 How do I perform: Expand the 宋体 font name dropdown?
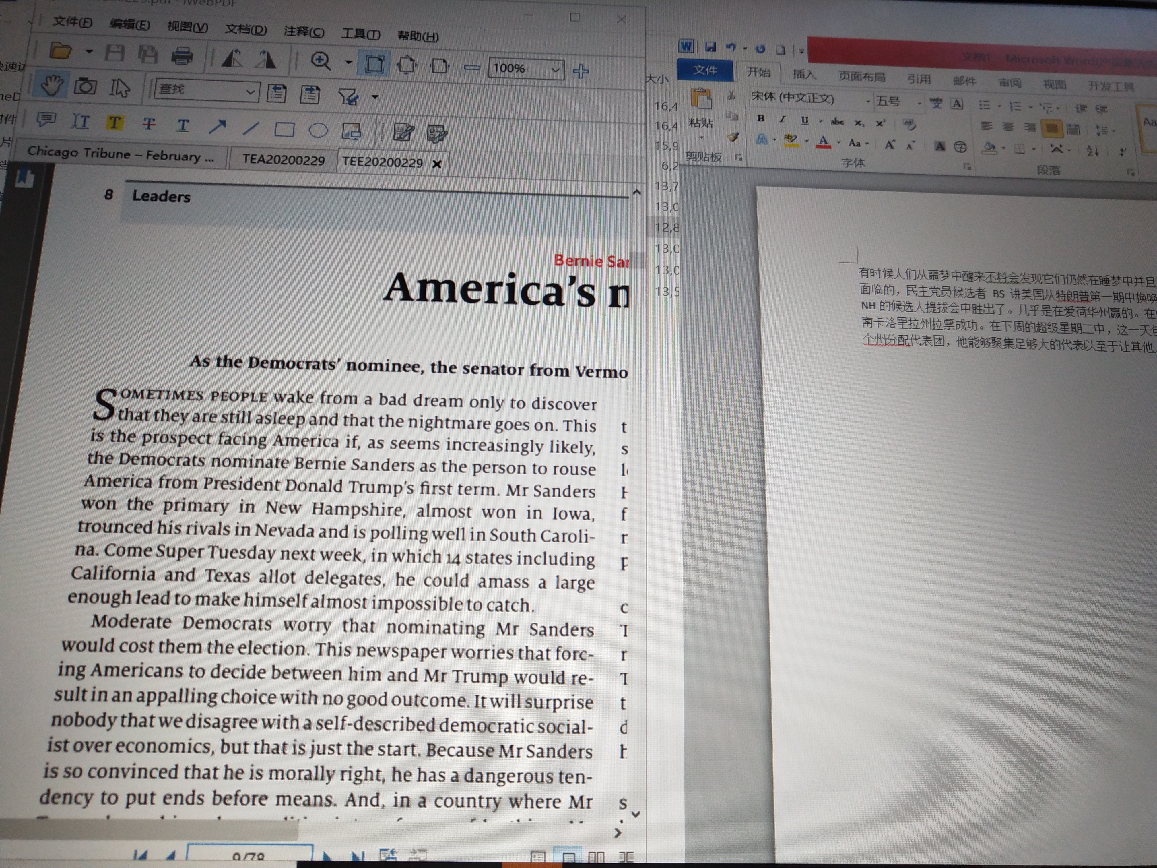[x=867, y=102]
